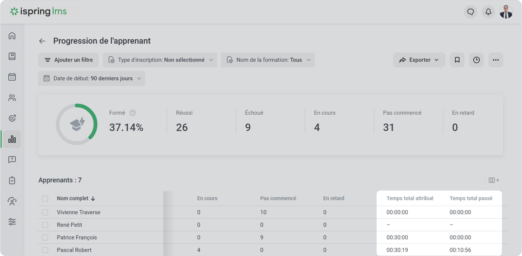Open the three-dot more options button
Viewport: 522px width, 256px height.
coord(496,60)
